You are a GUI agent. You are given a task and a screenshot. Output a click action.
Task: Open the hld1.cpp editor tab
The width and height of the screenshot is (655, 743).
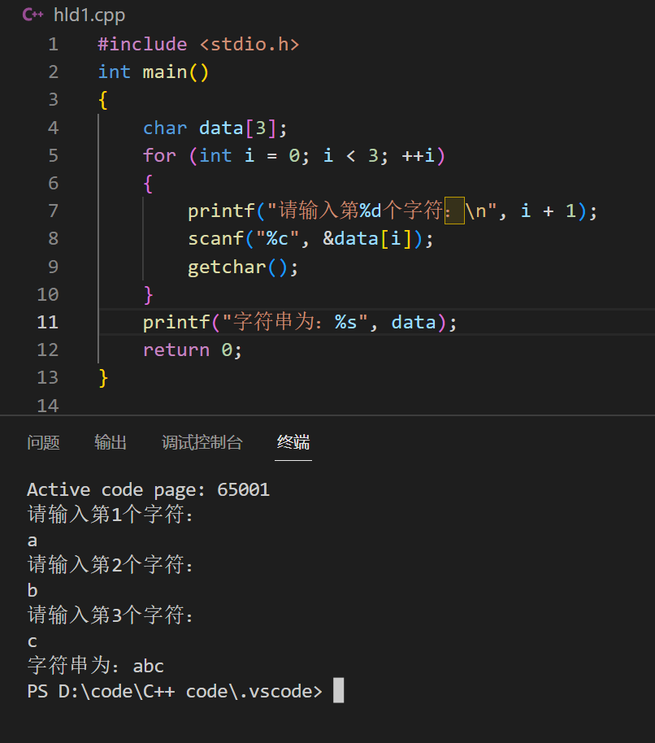pyautogui.click(x=89, y=15)
